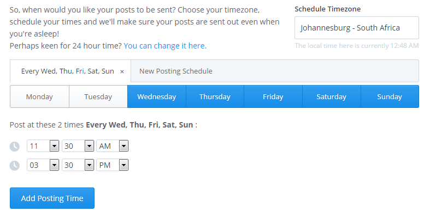This screenshot has width=430, height=212.
Task: Select the Every Wed, Thu, Fri, Sat, Sun tab
Action: click(x=67, y=71)
